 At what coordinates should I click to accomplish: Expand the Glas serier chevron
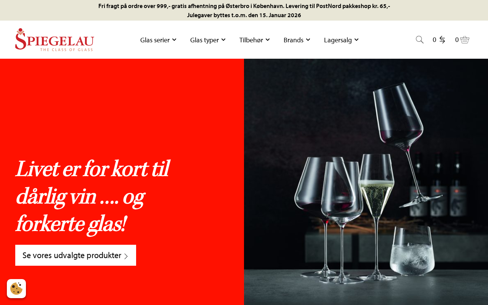tap(174, 40)
